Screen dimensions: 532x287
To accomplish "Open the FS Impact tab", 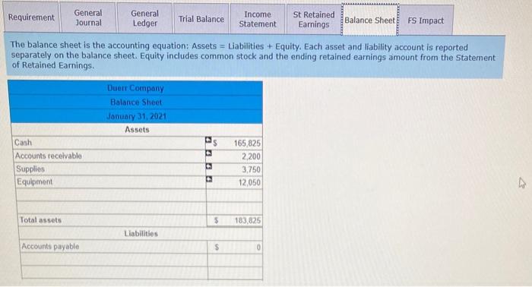I will 426,20.
